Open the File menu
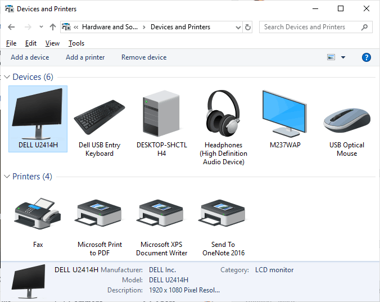This screenshot has width=380, height=302. tap(11, 43)
